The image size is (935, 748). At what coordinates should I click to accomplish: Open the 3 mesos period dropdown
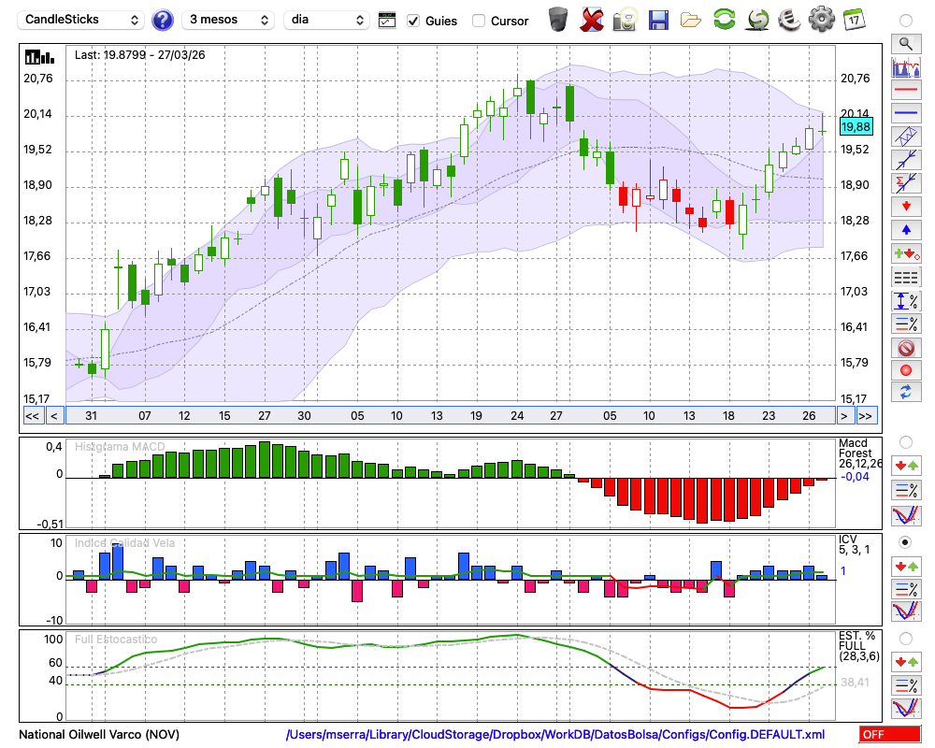pos(228,20)
